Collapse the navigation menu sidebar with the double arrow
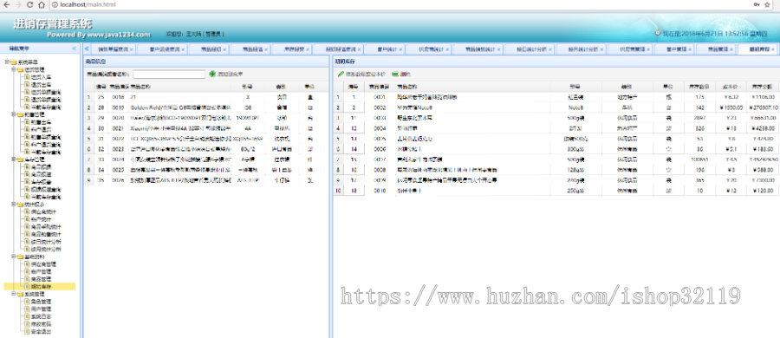Image resolution: width=780 pixels, height=338 pixels. pos(75,49)
